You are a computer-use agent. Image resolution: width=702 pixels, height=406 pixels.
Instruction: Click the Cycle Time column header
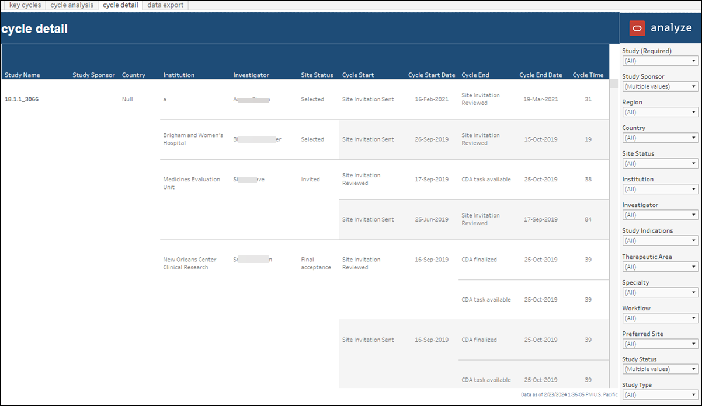588,75
